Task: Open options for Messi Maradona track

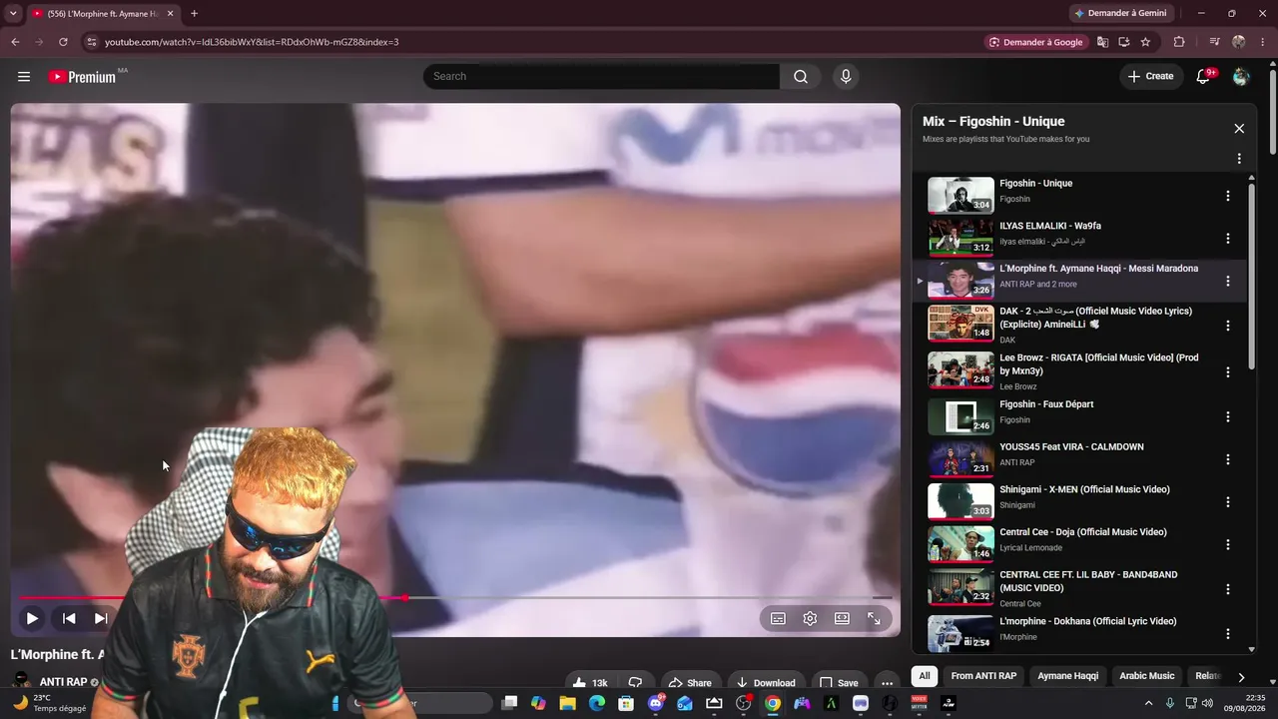Action: coord(1228,282)
